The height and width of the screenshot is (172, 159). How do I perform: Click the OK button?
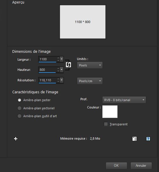(116, 166)
